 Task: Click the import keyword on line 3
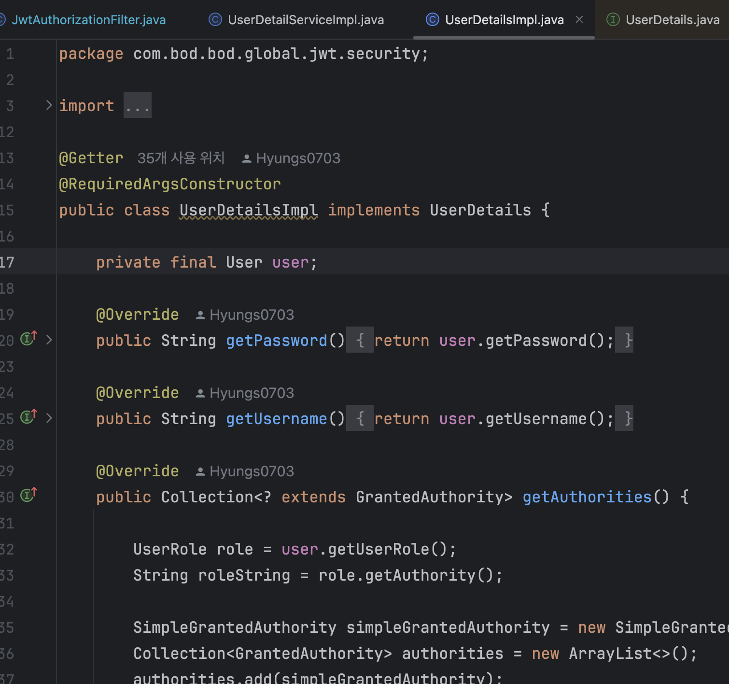(x=86, y=106)
